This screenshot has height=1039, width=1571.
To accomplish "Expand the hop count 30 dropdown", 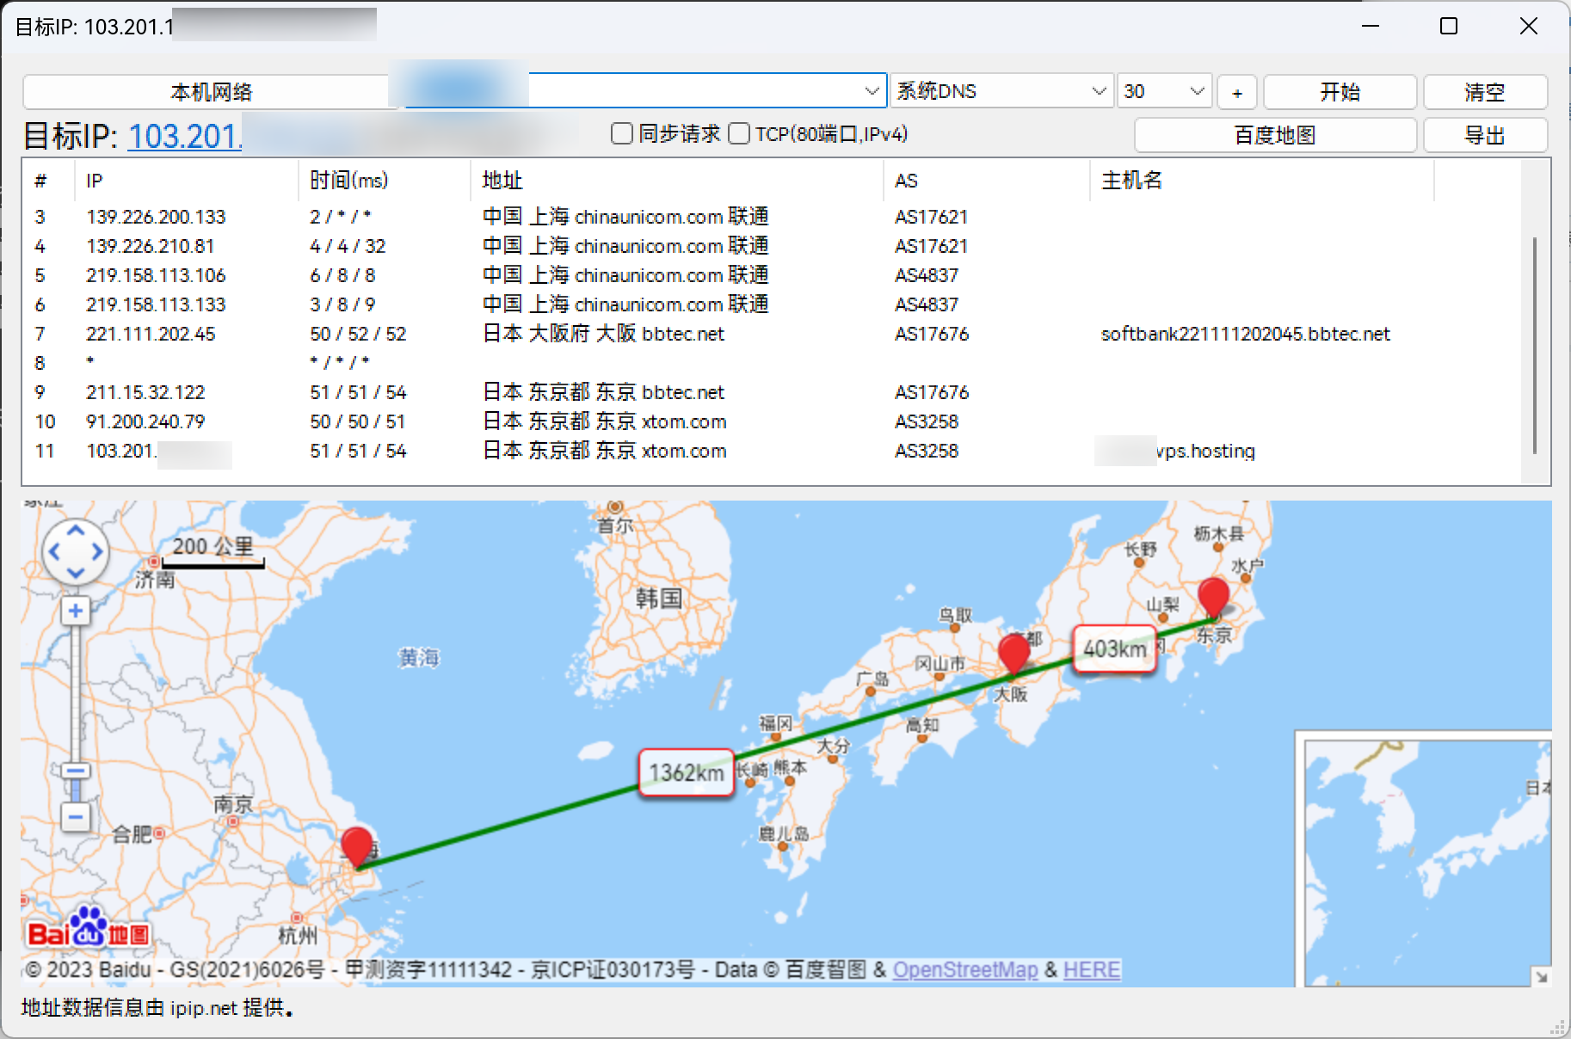I will pos(1164,91).
